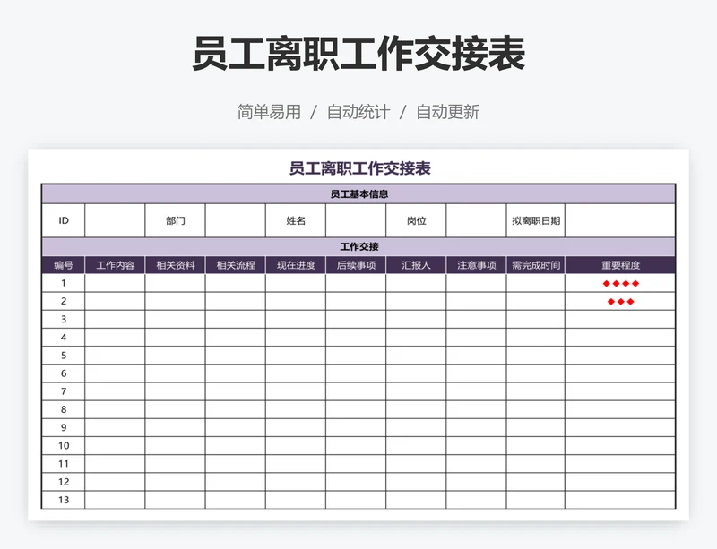
Task: Click the three red diamonds rating in row 2
Action: 620,302
